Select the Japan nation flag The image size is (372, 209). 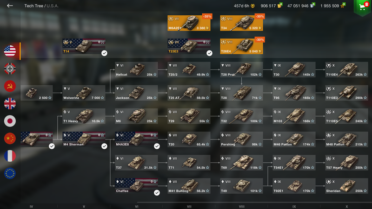pos(10,121)
